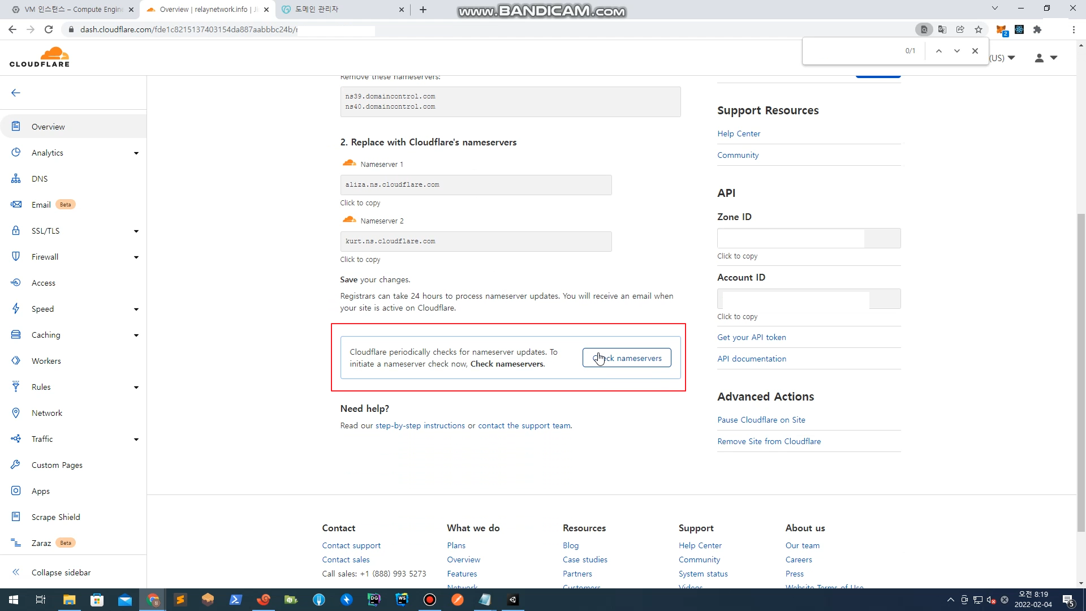Select the Overview sidebar item

48,127
